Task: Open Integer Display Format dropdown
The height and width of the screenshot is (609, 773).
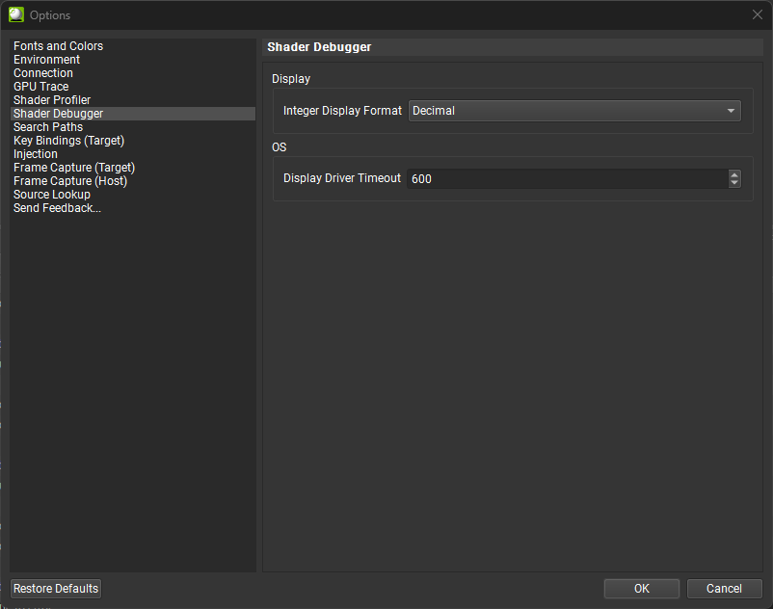Action: pos(574,110)
